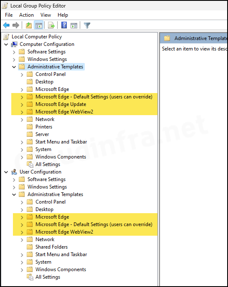
Task: Select Microsoft Edge under User Configuration
Action: coord(52,217)
